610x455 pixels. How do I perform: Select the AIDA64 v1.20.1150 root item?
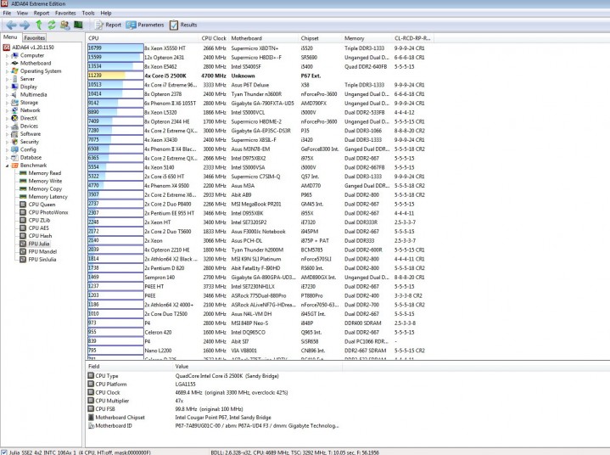[29, 48]
